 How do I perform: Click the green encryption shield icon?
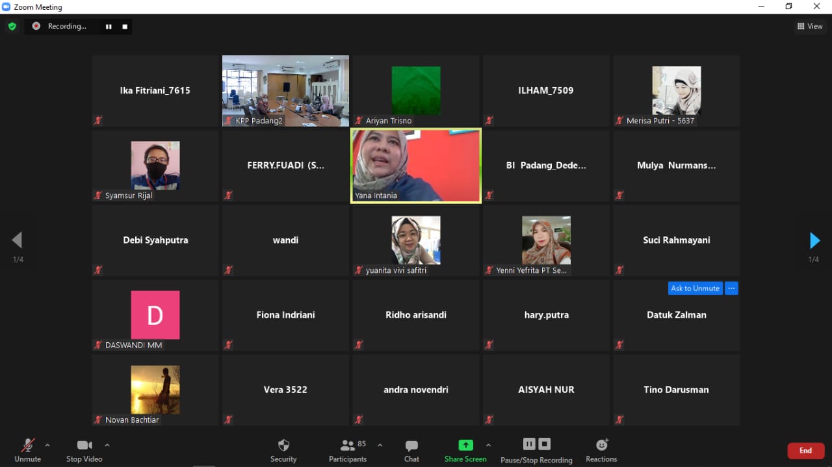click(12, 27)
